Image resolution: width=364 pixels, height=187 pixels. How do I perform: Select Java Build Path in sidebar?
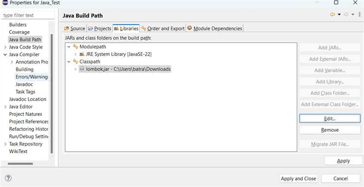click(x=25, y=39)
